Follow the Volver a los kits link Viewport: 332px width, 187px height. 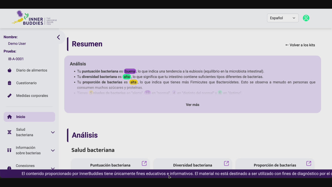(x=300, y=45)
